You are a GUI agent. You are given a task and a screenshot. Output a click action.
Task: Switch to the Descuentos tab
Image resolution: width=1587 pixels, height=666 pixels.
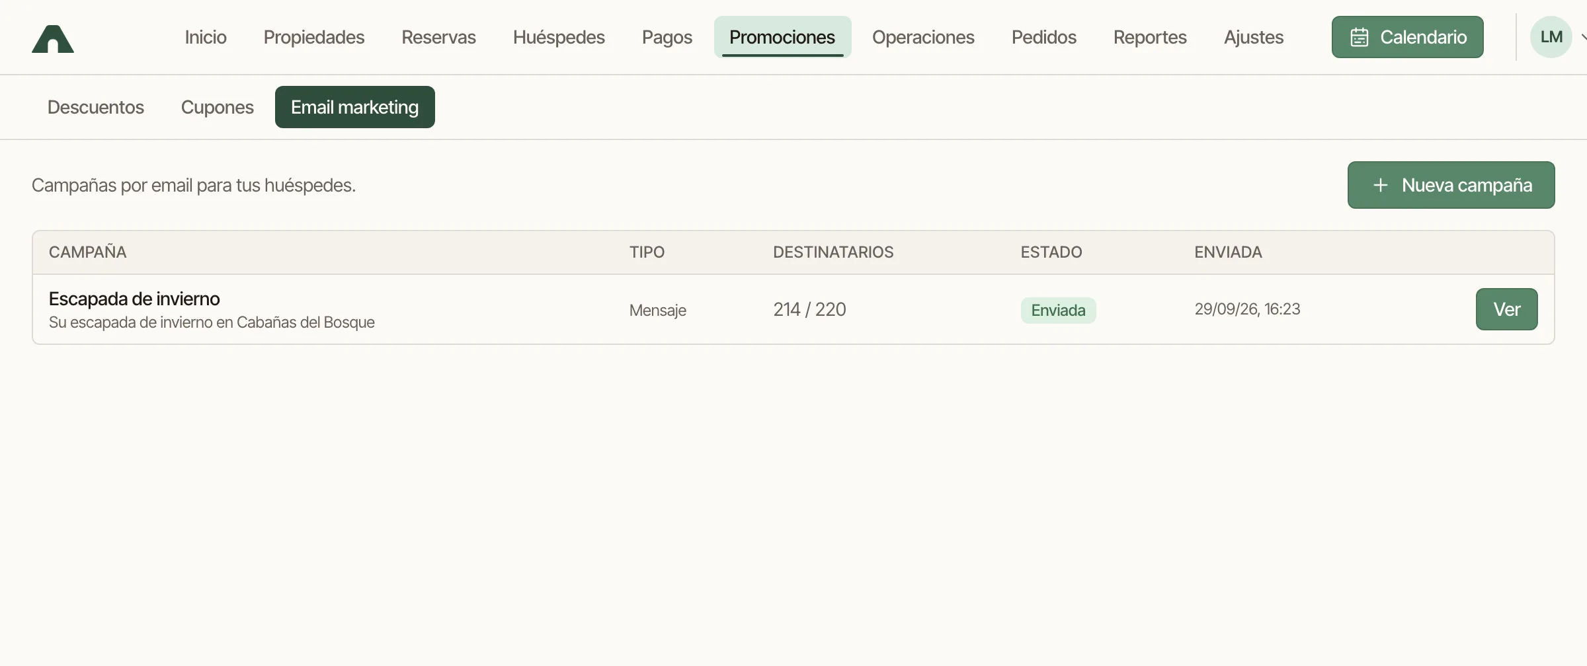pyautogui.click(x=96, y=107)
